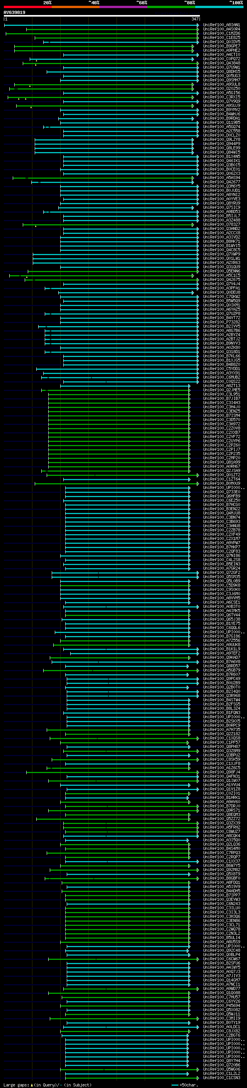Select the UniRef100_C3RXI5 label
The width and height of the screenshot is (247, 1088).
coord(222,97)
